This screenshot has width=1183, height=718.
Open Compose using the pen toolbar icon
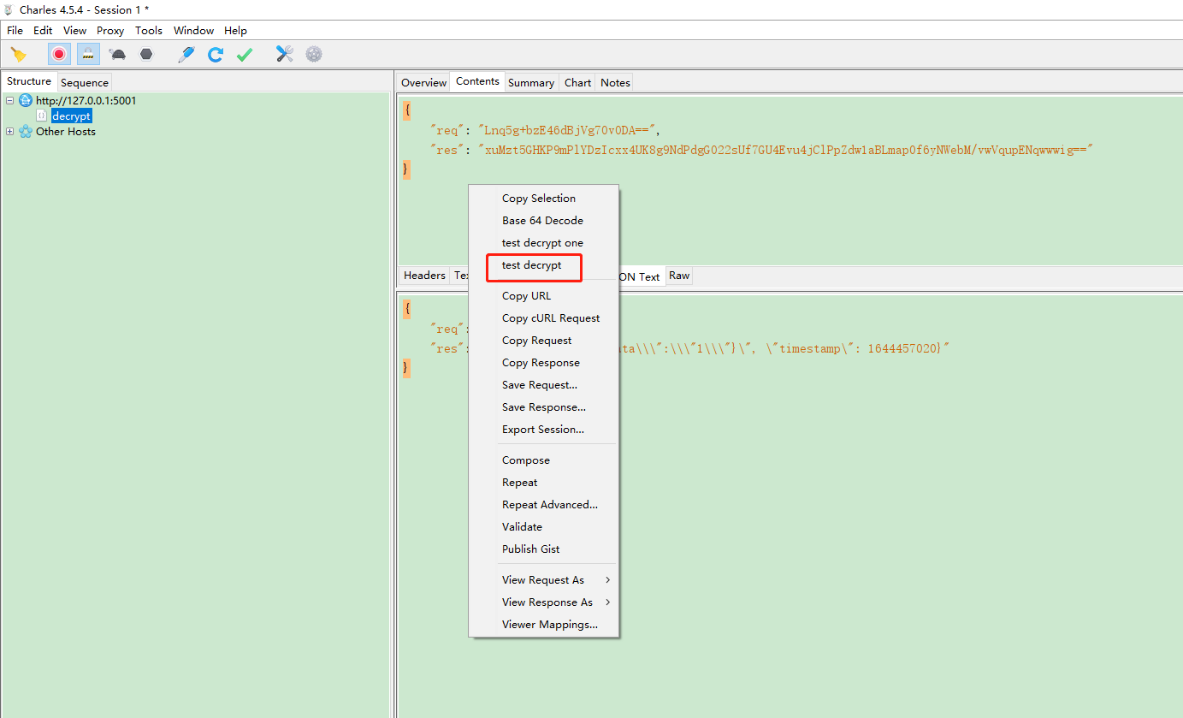click(x=186, y=53)
